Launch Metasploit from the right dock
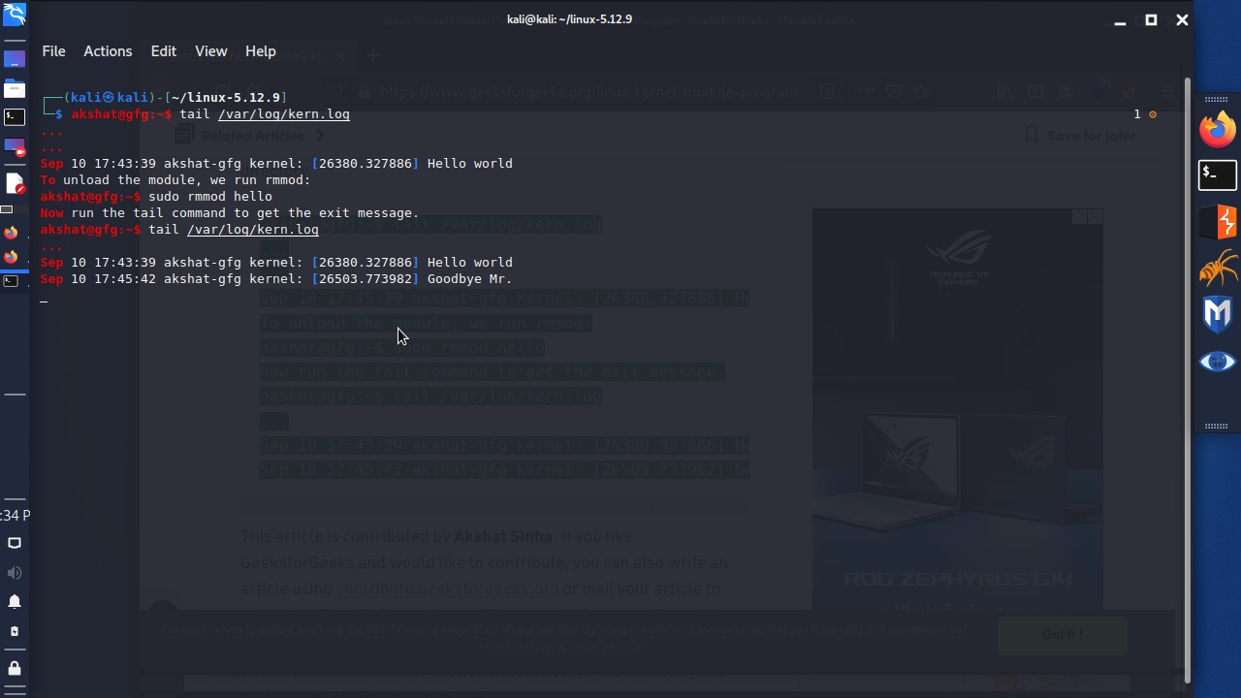This screenshot has height=698, width=1241. pos(1218,315)
